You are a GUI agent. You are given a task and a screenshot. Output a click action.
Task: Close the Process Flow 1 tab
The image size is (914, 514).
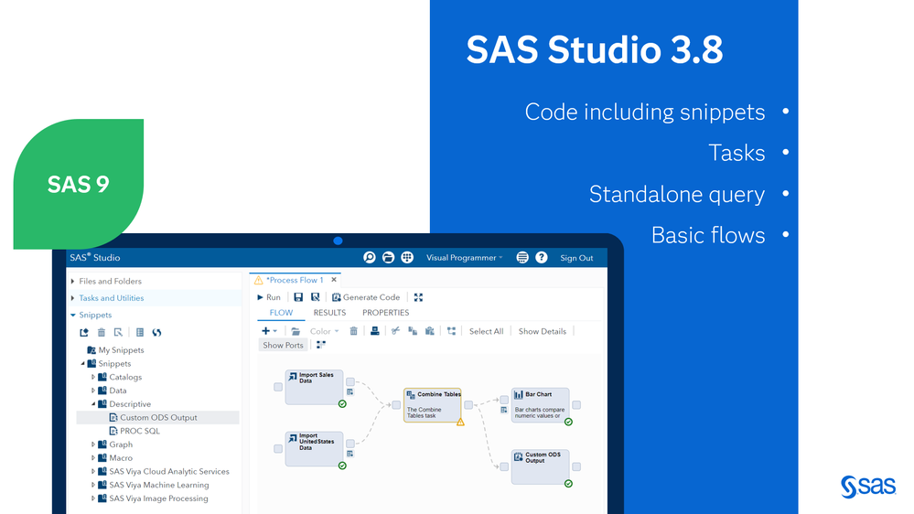click(x=334, y=280)
